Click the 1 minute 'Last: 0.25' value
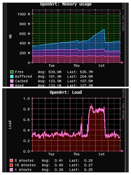 [x=81, y=170]
